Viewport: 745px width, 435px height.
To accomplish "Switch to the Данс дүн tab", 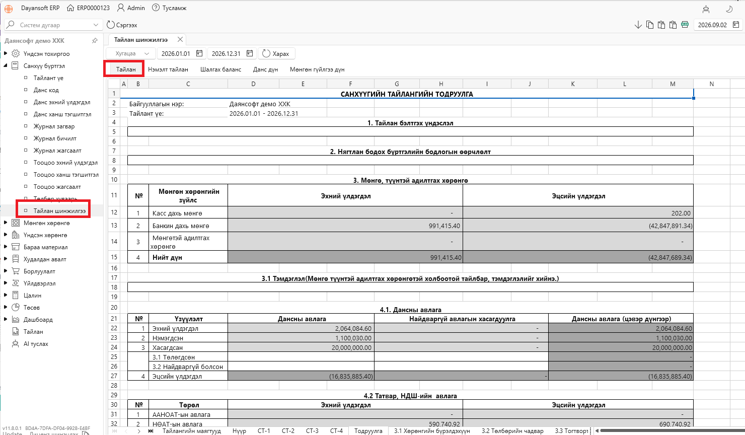I will point(265,69).
